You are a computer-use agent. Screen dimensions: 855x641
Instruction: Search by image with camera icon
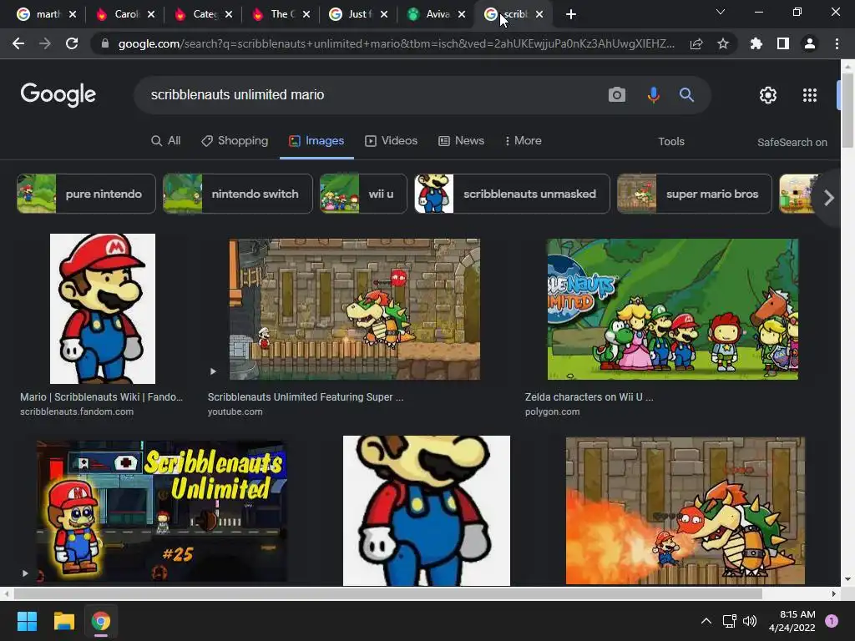[617, 95]
